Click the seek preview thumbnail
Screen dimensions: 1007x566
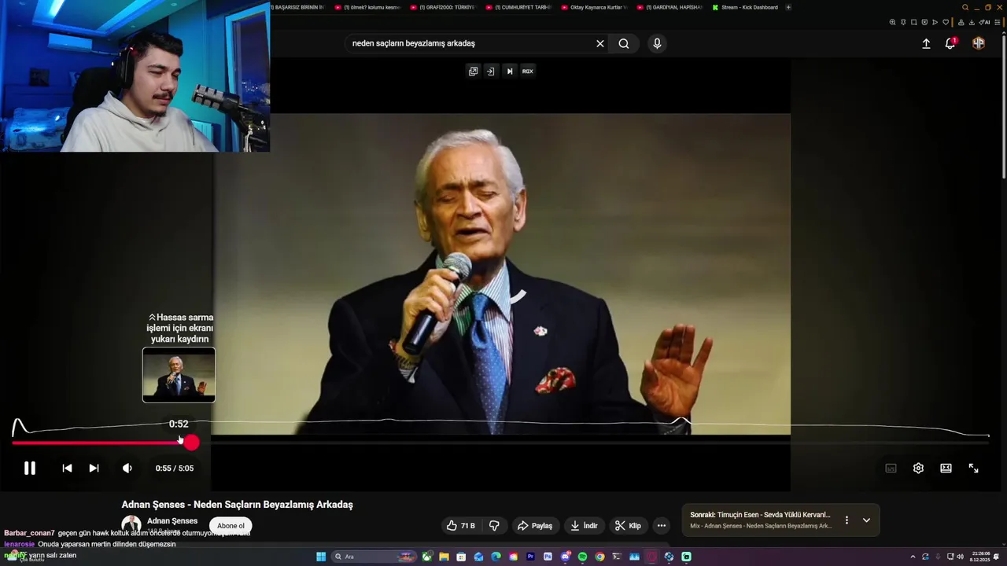pos(179,375)
